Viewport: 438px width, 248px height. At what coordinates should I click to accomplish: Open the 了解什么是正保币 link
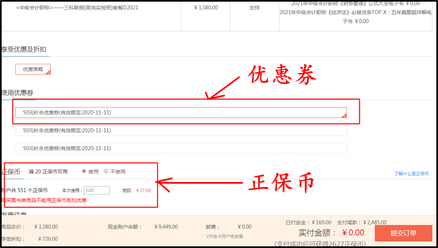coord(411,174)
